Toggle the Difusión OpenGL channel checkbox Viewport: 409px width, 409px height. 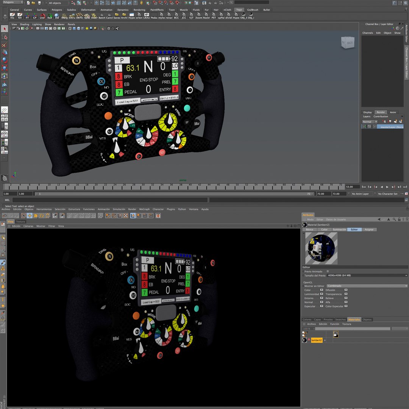tap(346, 290)
